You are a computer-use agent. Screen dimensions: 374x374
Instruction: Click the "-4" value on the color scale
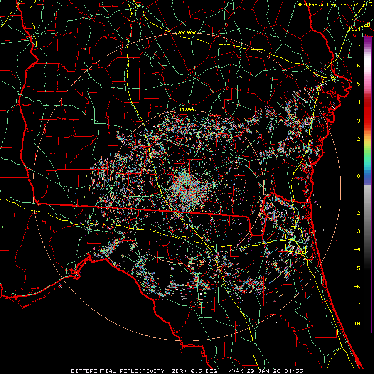(x=357, y=250)
